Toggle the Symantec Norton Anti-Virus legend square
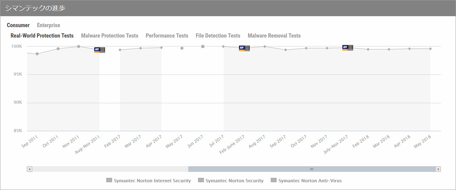Screen dimensions: 456x190 coord(274,181)
